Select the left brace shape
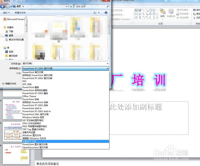Screen dimensions: 200x166 [150, 17]
